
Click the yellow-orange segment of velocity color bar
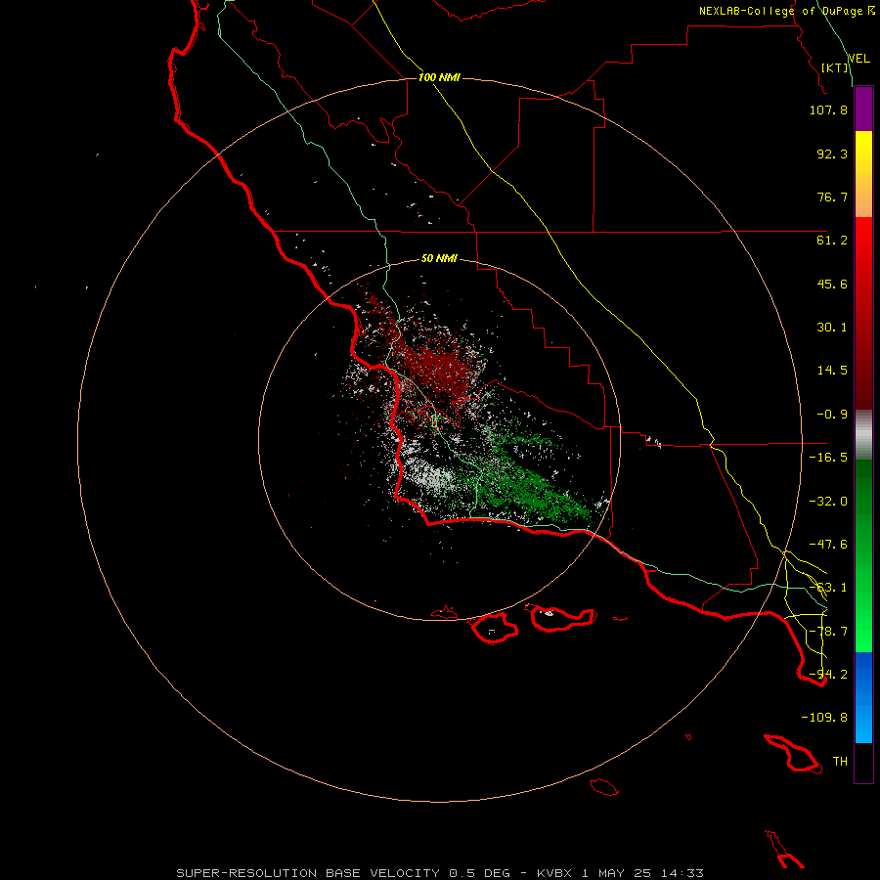coord(863,174)
